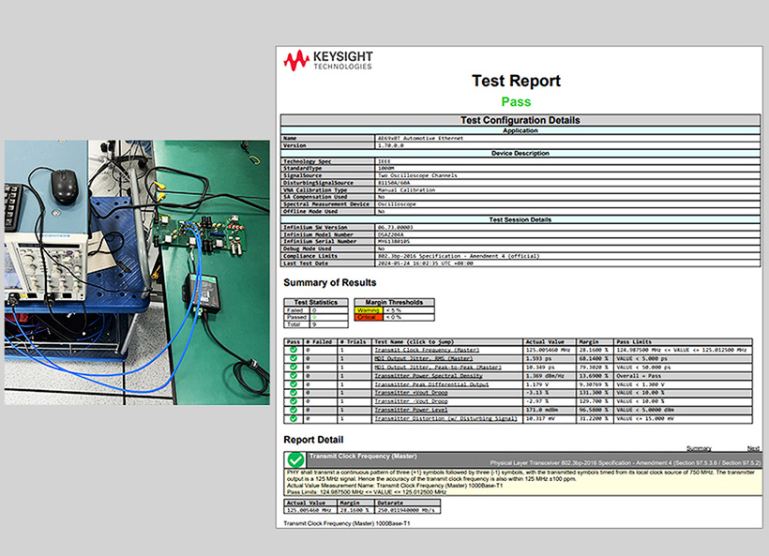Click pass checkmark for MDI Output Jitter RMS row
769x556 pixels.
tap(294, 358)
